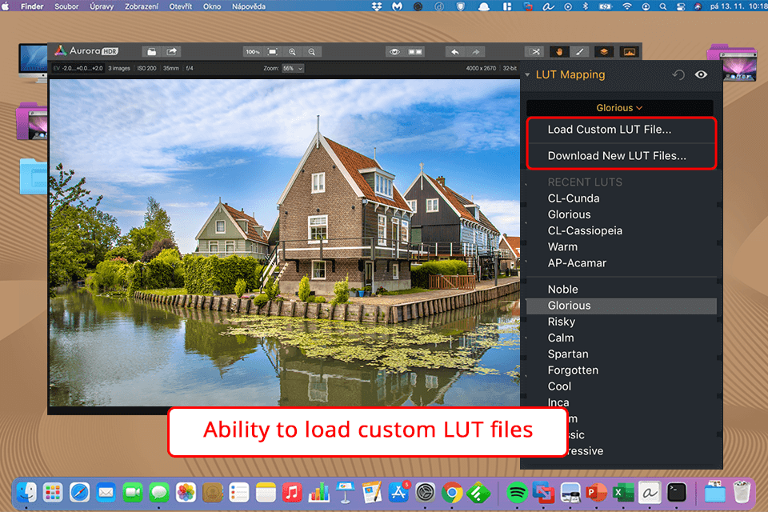Open Control Center in menu bar
The width and height of the screenshot is (768, 512).
click(680, 6)
